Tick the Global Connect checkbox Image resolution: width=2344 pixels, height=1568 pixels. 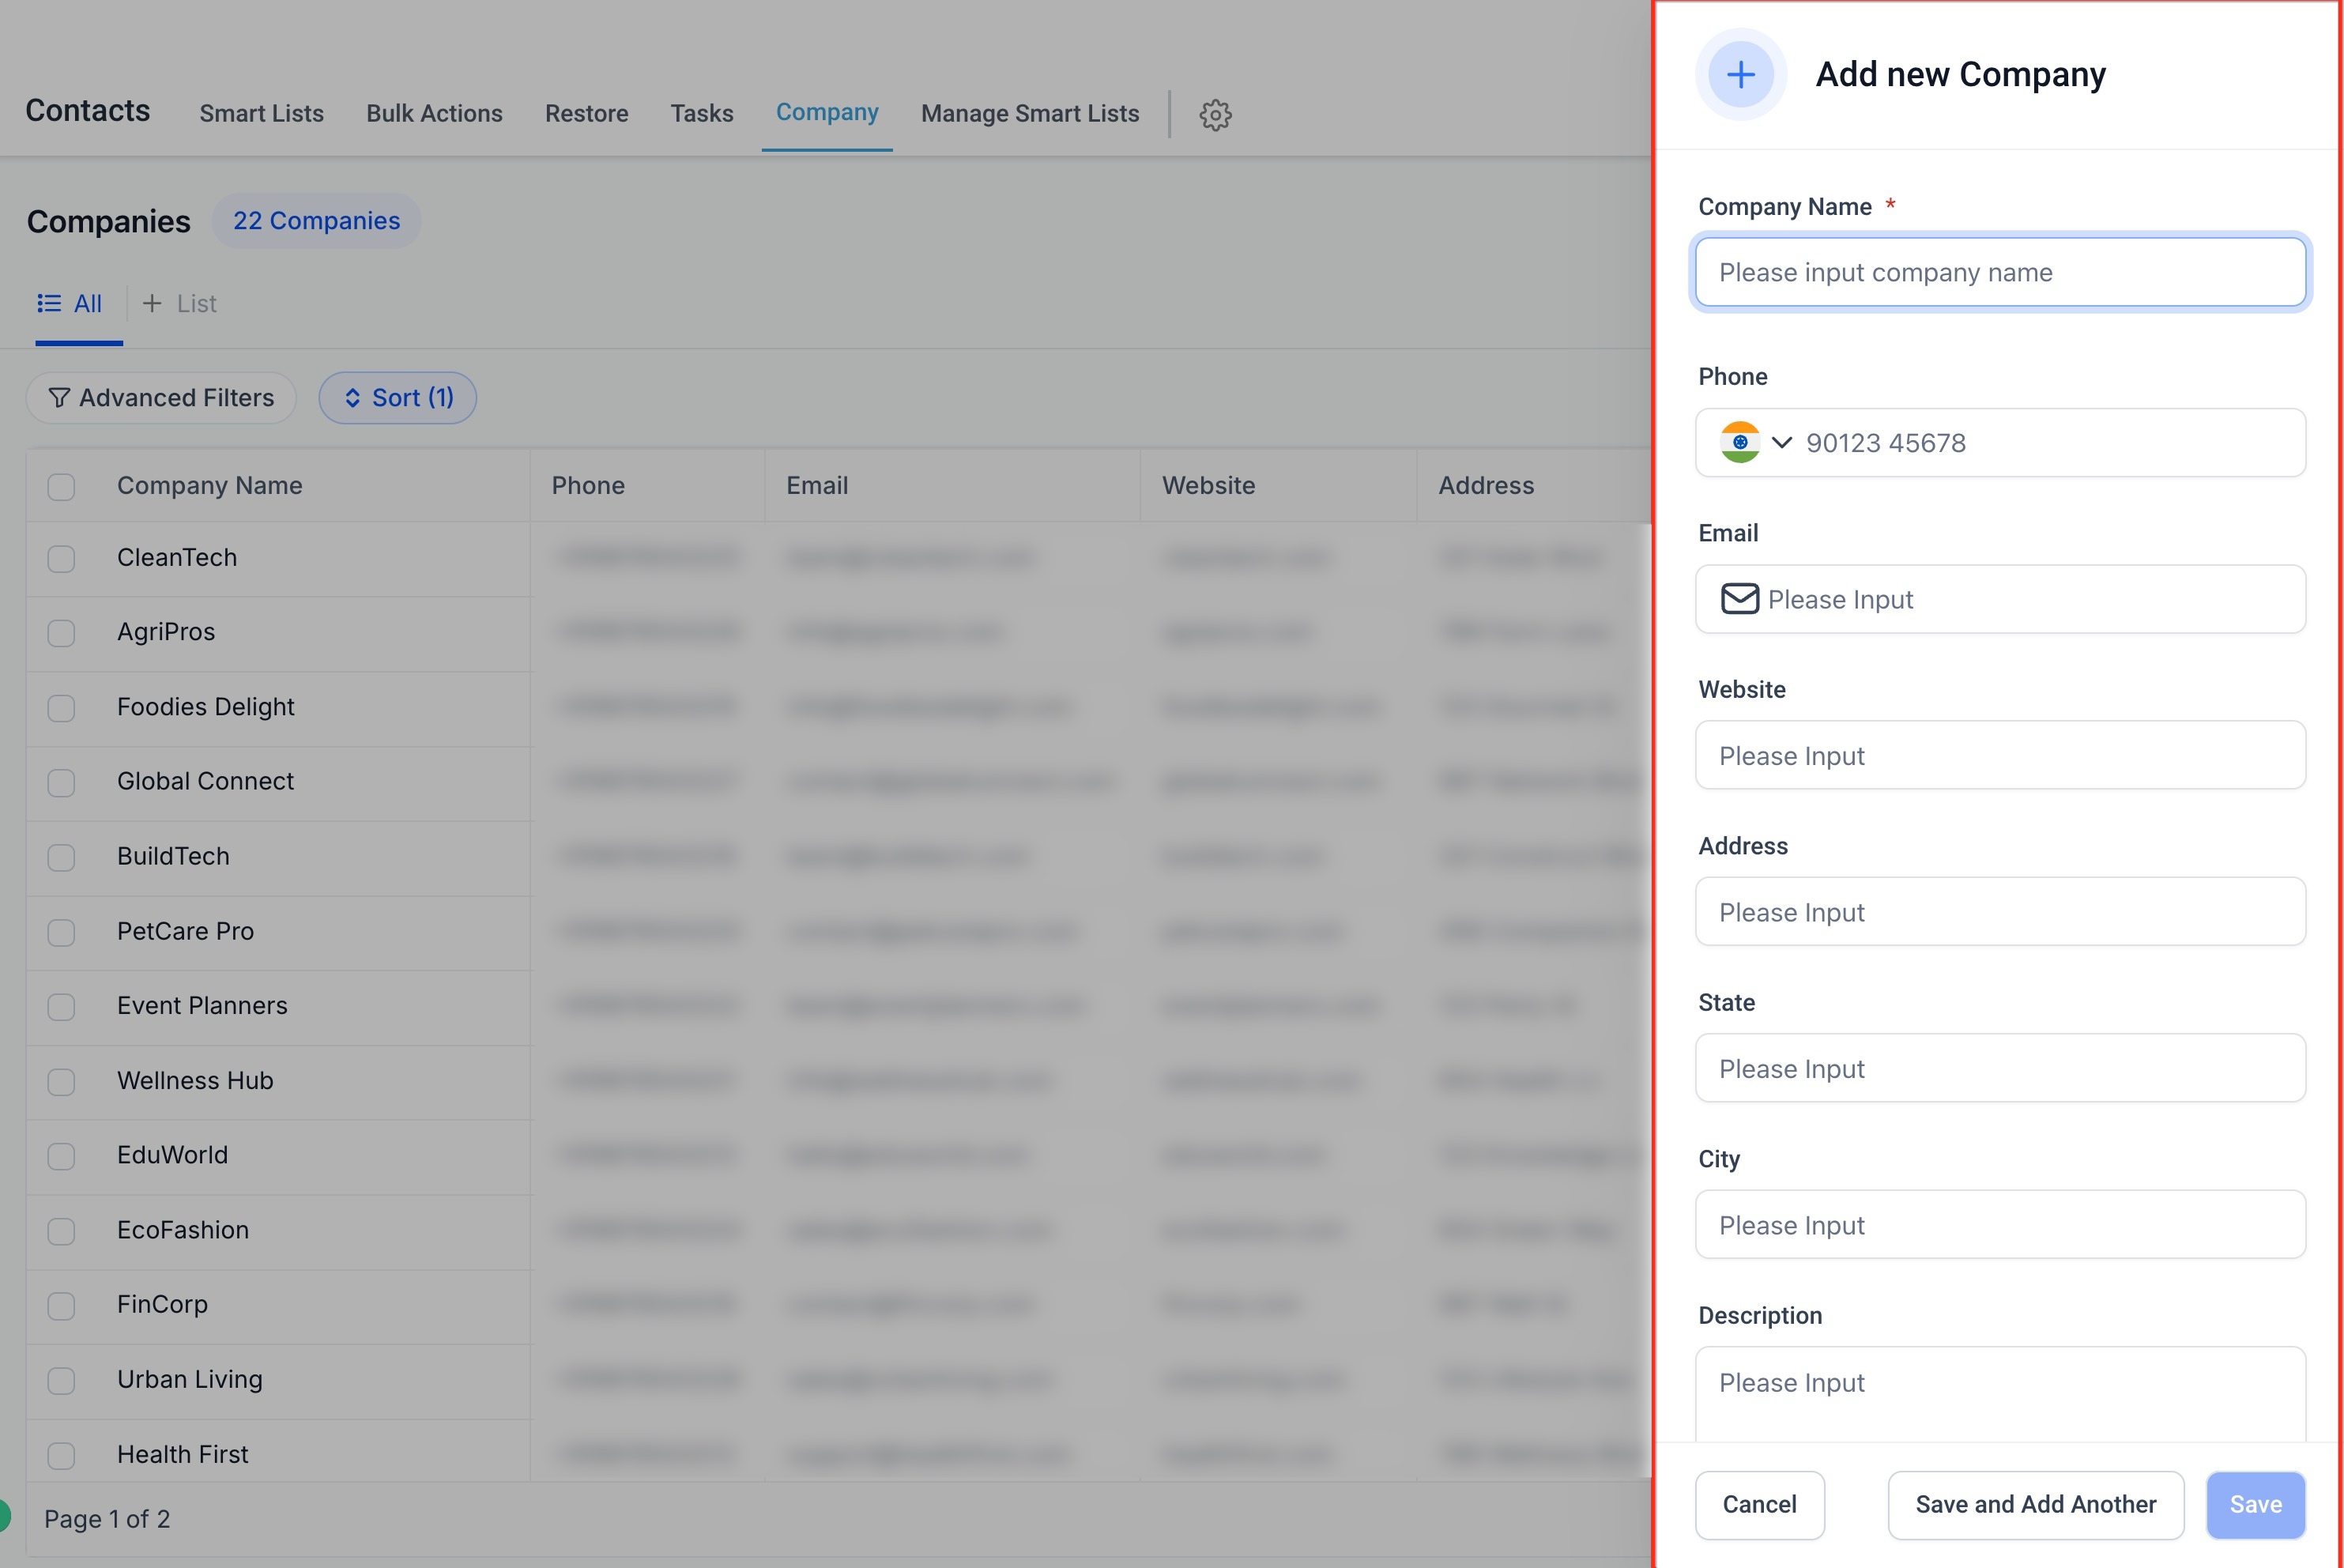coord(61,782)
